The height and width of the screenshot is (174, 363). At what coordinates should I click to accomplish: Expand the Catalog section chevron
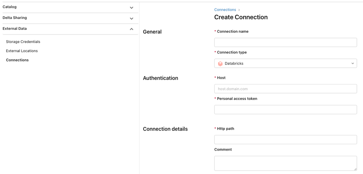pos(132,8)
